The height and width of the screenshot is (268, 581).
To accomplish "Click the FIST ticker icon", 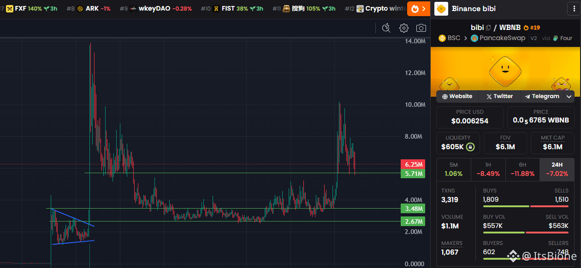I will 216,8.
